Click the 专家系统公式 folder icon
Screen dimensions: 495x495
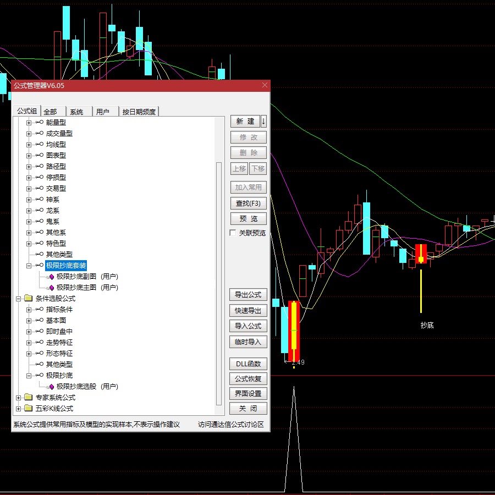coord(29,398)
